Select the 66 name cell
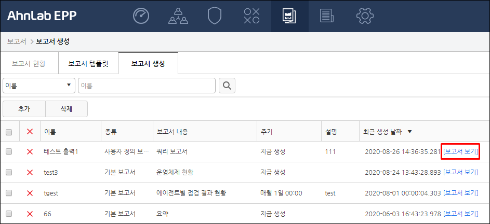The width and height of the screenshot is (490, 224). [x=47, y=214]
